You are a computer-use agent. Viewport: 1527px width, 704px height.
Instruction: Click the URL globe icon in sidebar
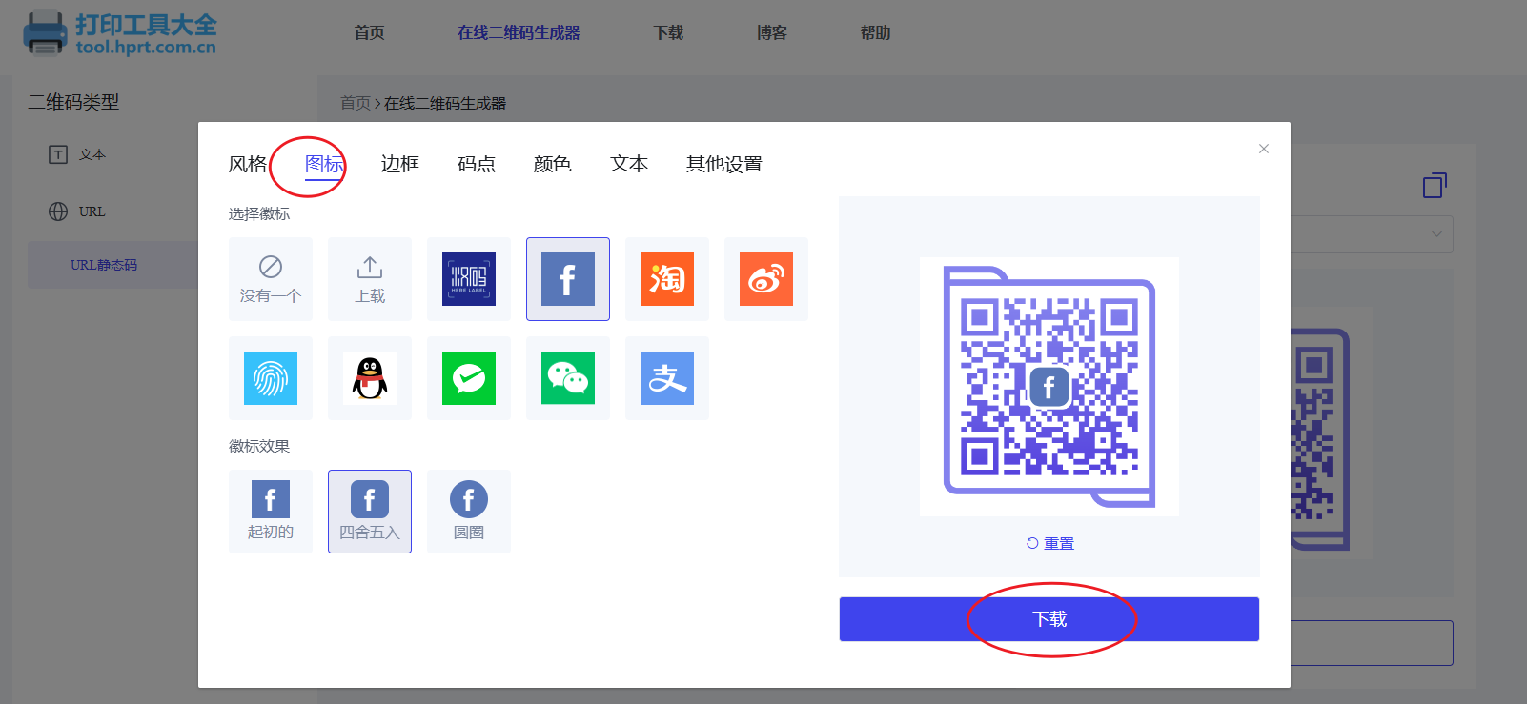[58, 211]
